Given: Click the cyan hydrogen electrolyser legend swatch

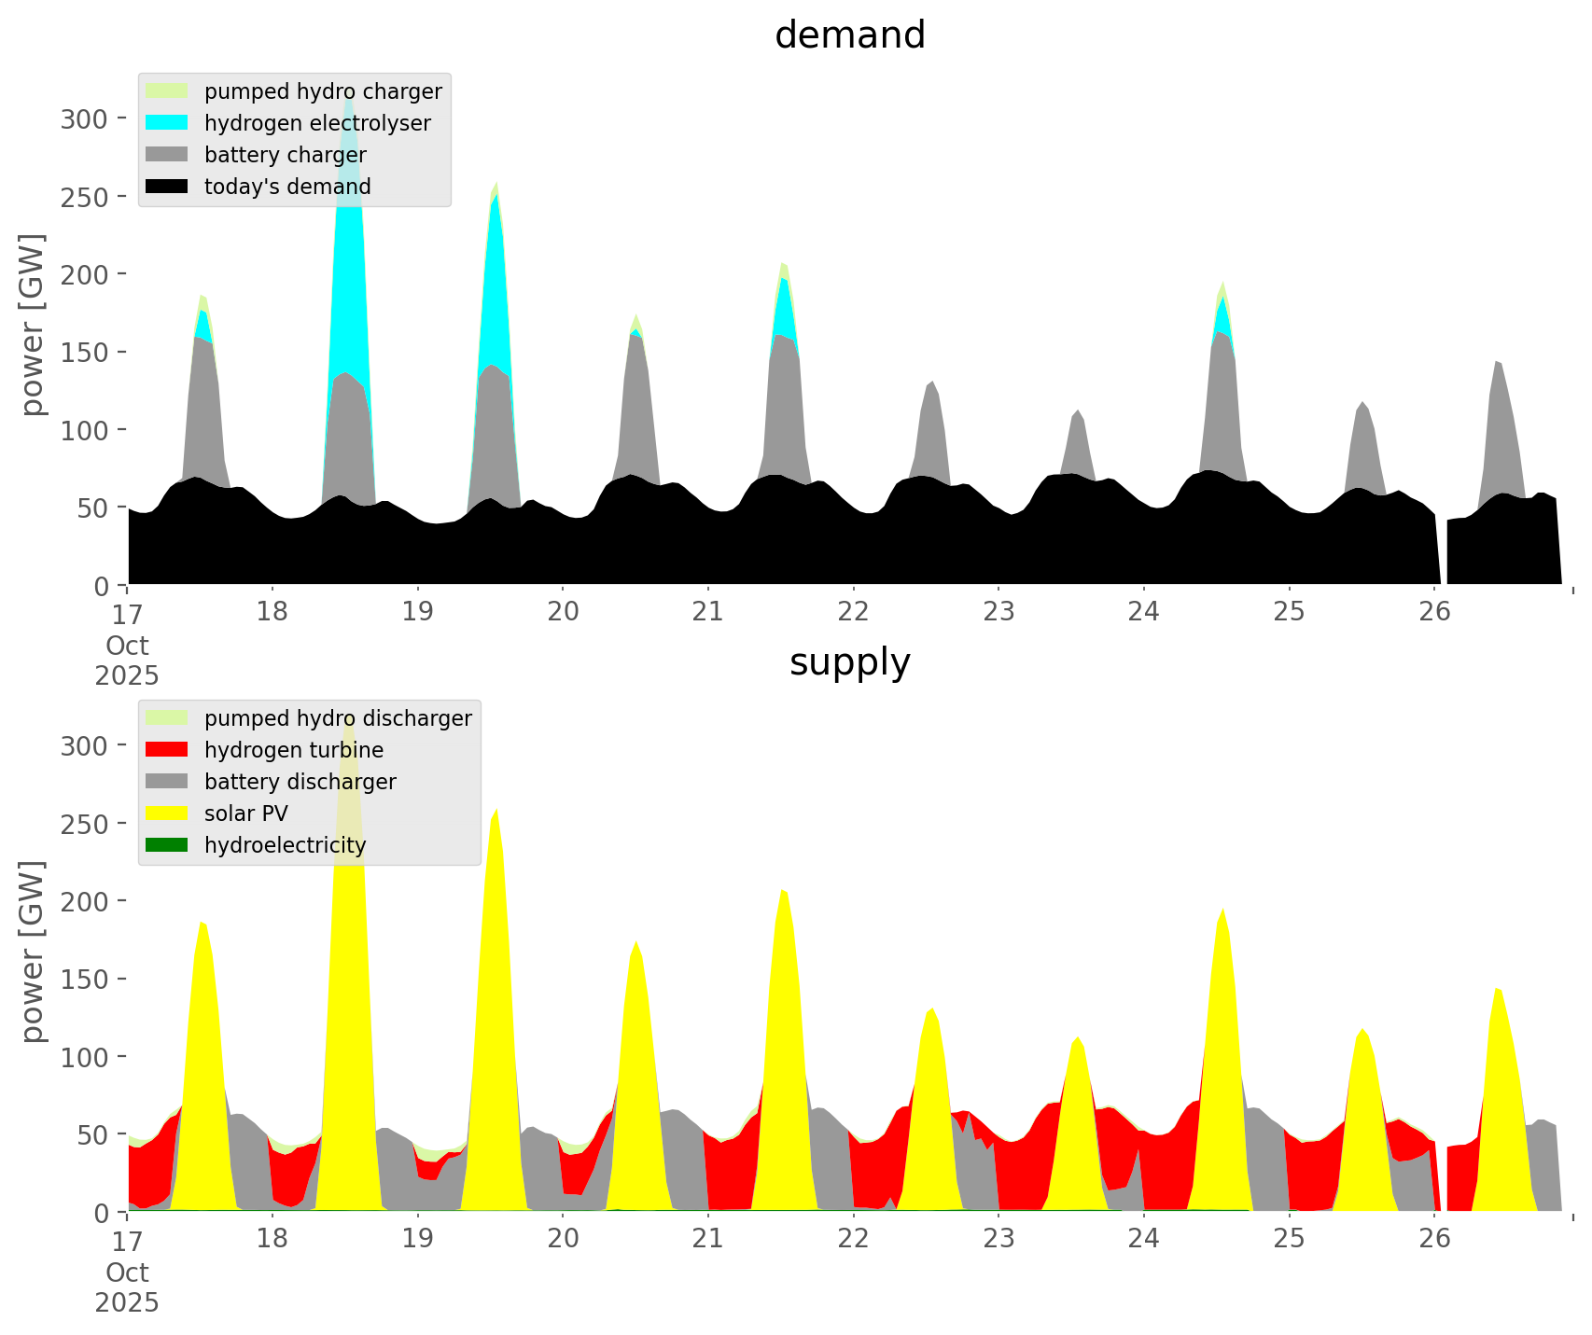Looking at the screenshot, I should (x=167, y=123).
